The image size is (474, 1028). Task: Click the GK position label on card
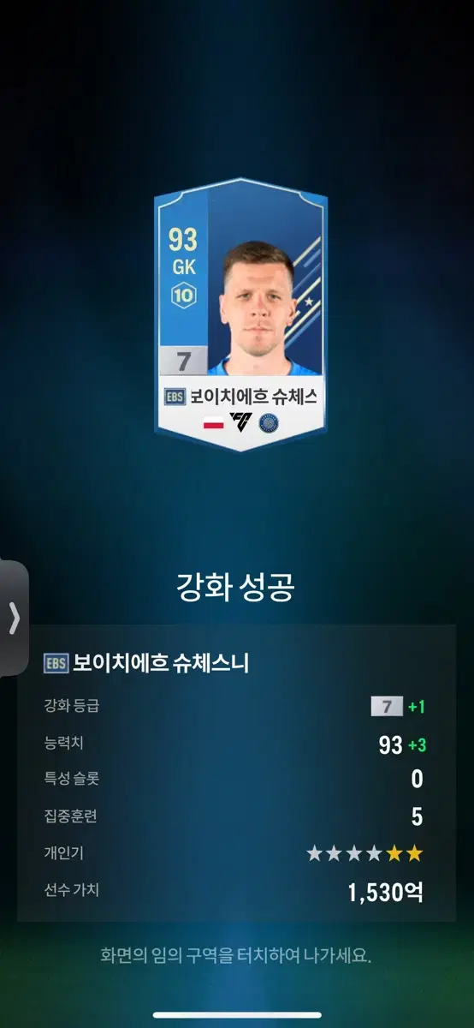click(183, 267)
